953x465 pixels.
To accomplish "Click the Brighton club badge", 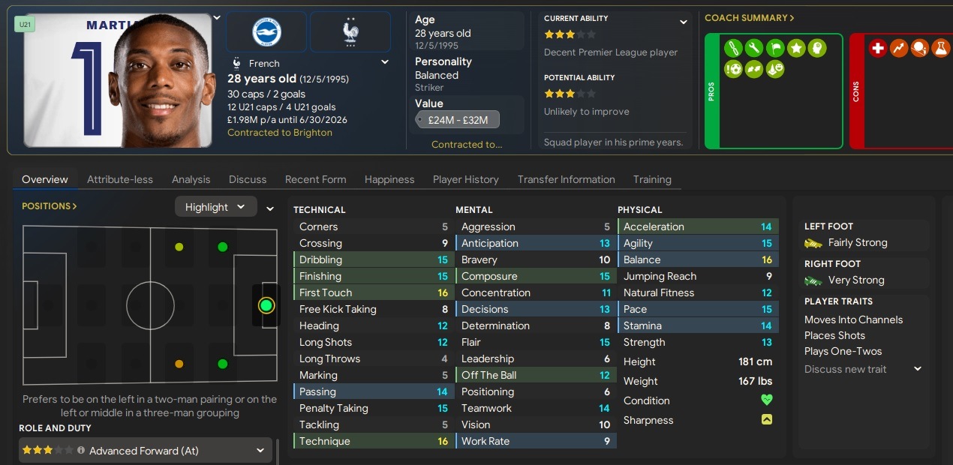I will 266,31.
